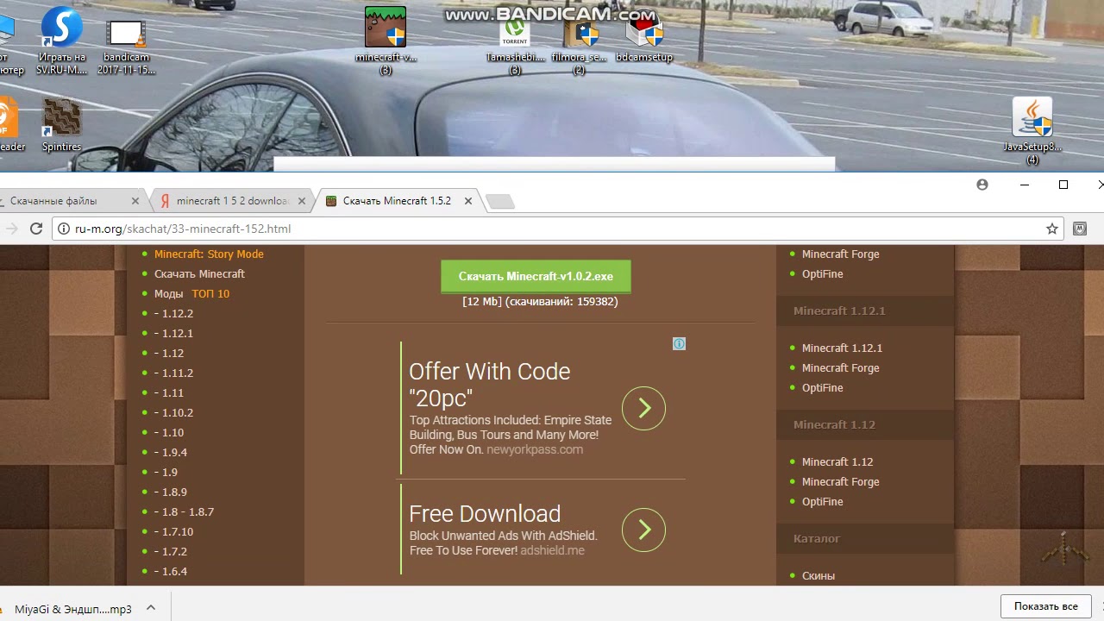Select version - 1.12 in the left list
This screenshot has width=1104, height=621.
[x=169, y=353]
